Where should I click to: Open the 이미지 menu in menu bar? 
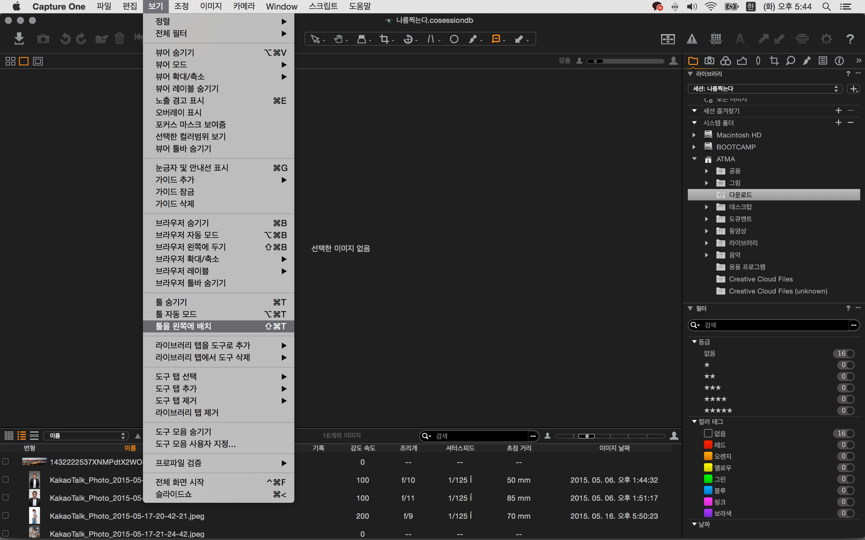[x=211, y=6]
